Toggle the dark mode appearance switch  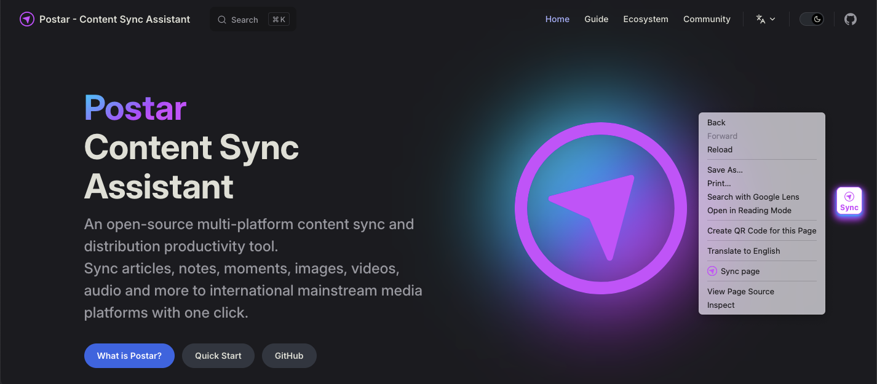(811, 19)
